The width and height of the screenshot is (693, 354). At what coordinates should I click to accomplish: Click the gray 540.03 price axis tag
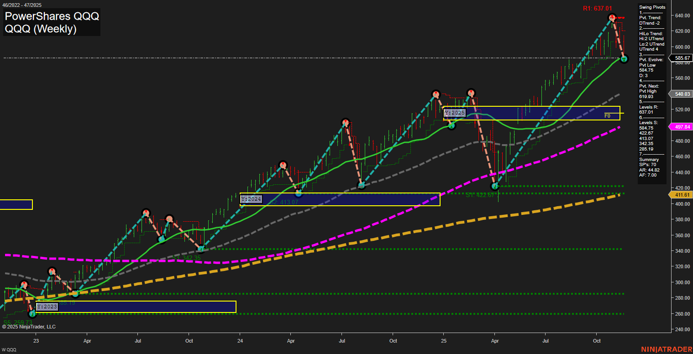(x=682, y=94)
